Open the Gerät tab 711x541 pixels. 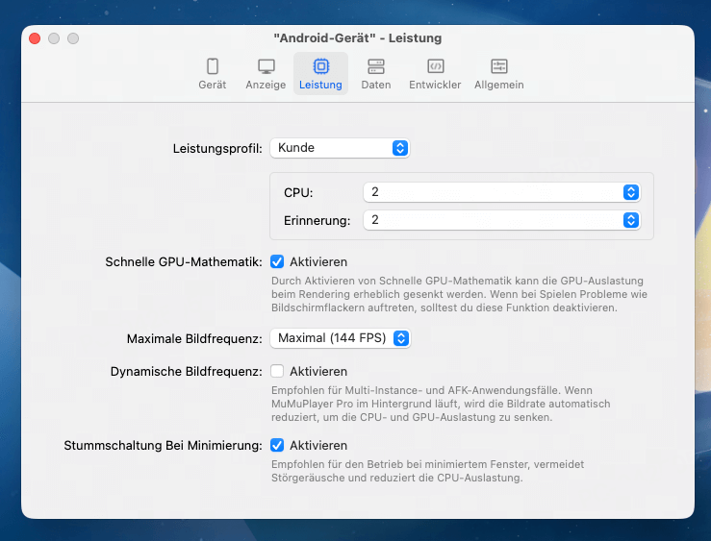213,74
